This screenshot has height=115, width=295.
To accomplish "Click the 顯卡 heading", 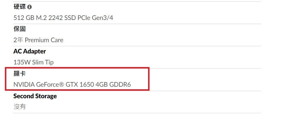I will point(20,74).
